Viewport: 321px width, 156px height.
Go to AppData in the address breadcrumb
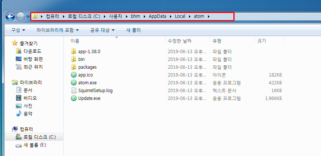pyautogui.click(x=157, y=16)
